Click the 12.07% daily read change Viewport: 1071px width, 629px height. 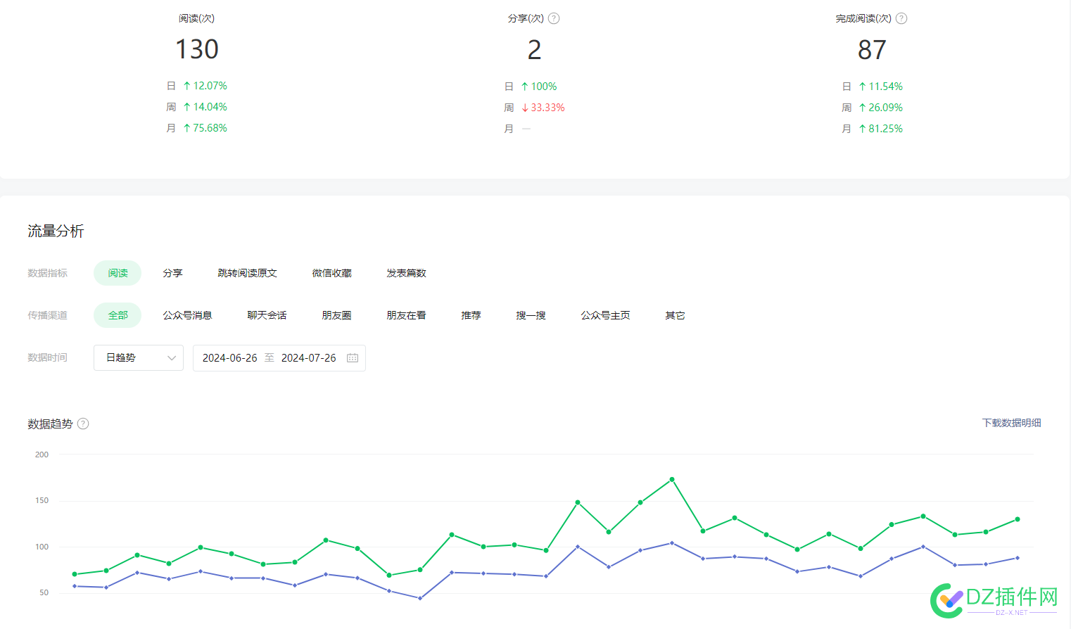(210, 86)
